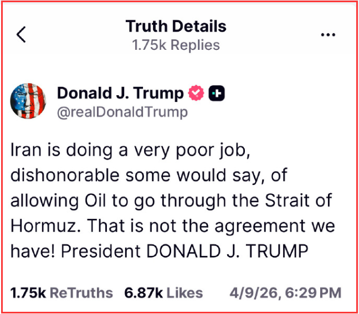
Task: Click the 1.75k Replies subtitle
Action: tap(176, 45)
